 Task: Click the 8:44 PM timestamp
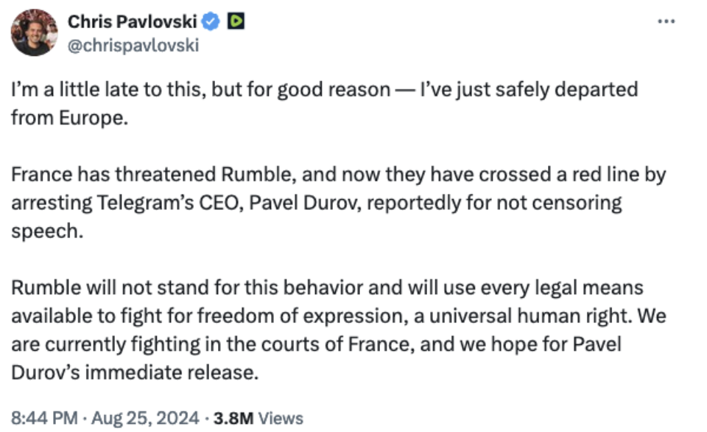tap(44, 418)
